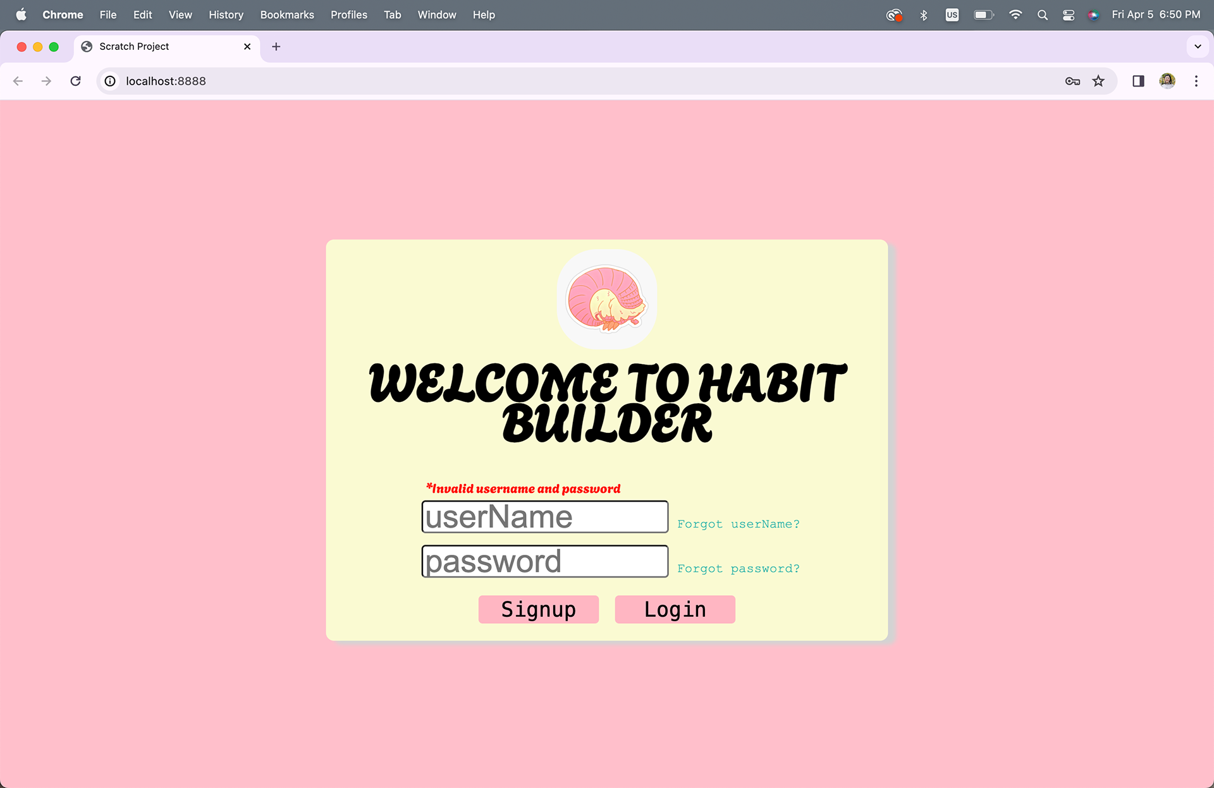Open the Chrome three-dot menu
This screenshot has height=788, width=1214.
coord(1196,81)
